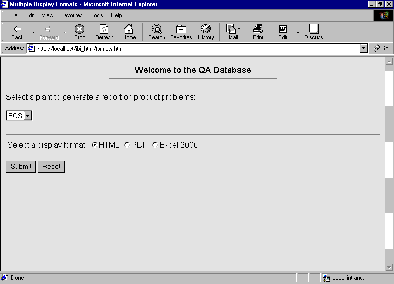This screenshot has width=394, height=284.
Task: Expand the Forward button history arrow
Action: [65, 32]
